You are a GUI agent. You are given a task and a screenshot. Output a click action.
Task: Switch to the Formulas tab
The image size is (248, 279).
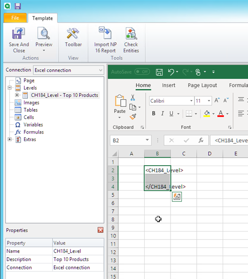click(x=239, y=86)
